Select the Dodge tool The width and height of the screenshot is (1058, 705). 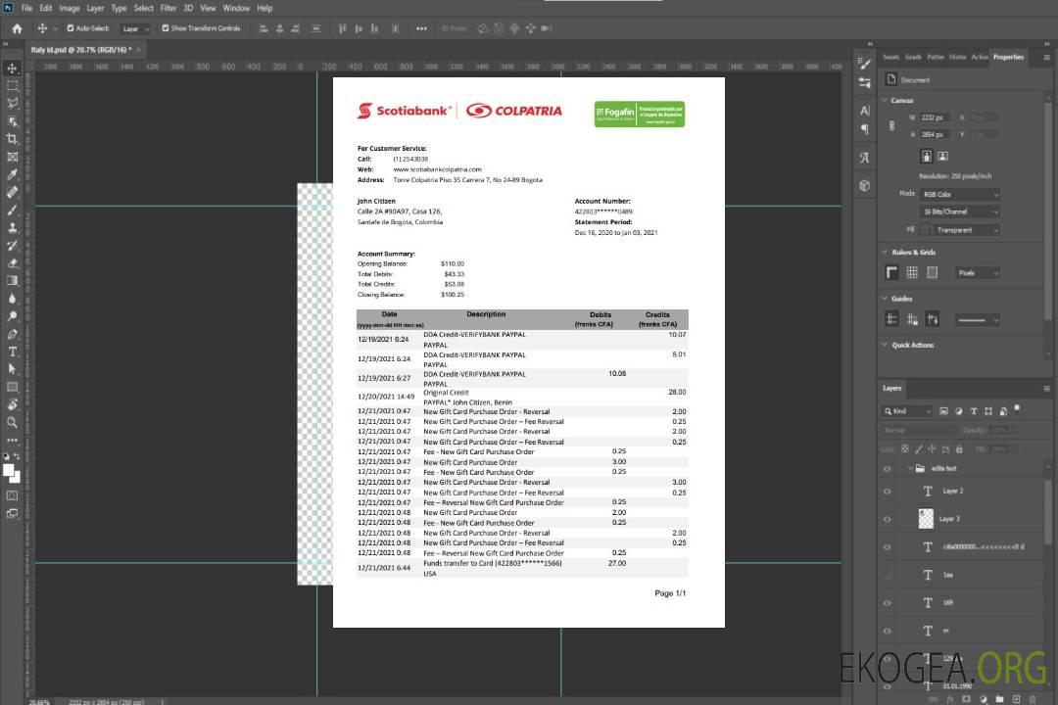(x=12, y=315)
